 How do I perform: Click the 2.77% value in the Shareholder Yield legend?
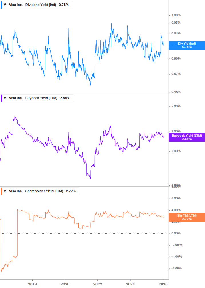71,191
